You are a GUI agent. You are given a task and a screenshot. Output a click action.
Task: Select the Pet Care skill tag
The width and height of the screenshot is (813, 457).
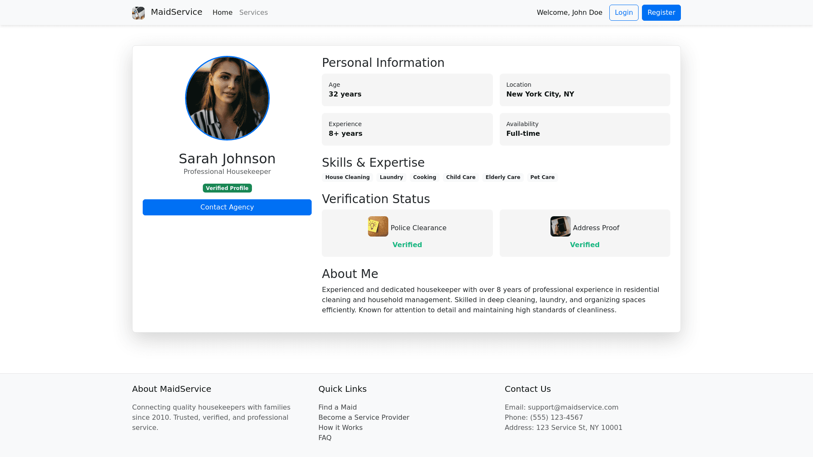tap(542, 177)
